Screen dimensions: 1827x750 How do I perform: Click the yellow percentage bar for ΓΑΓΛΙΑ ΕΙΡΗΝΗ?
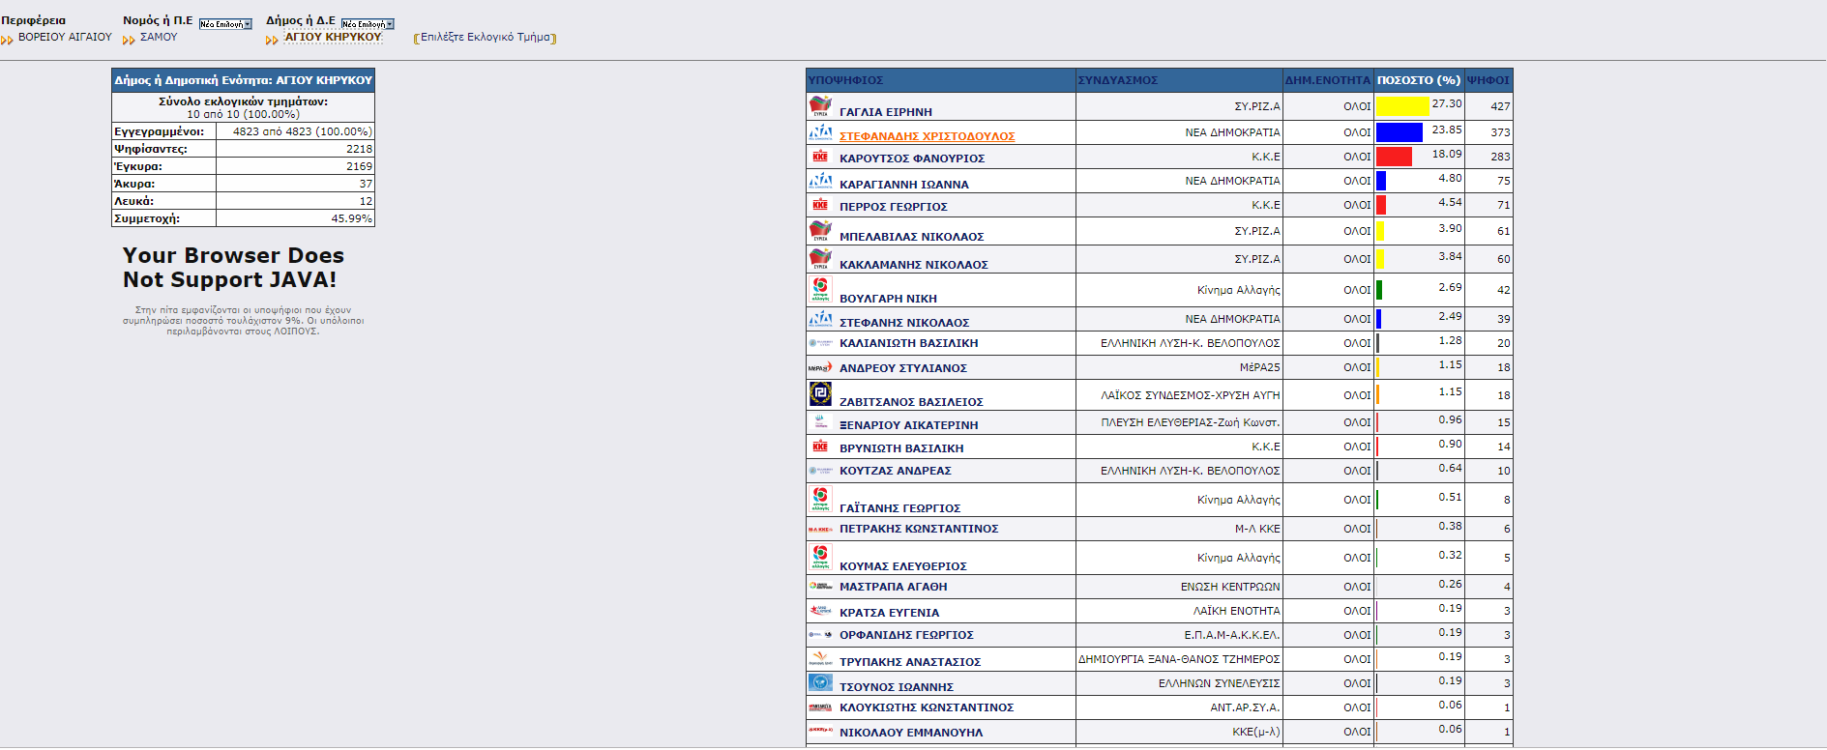tap(1401, 106)
